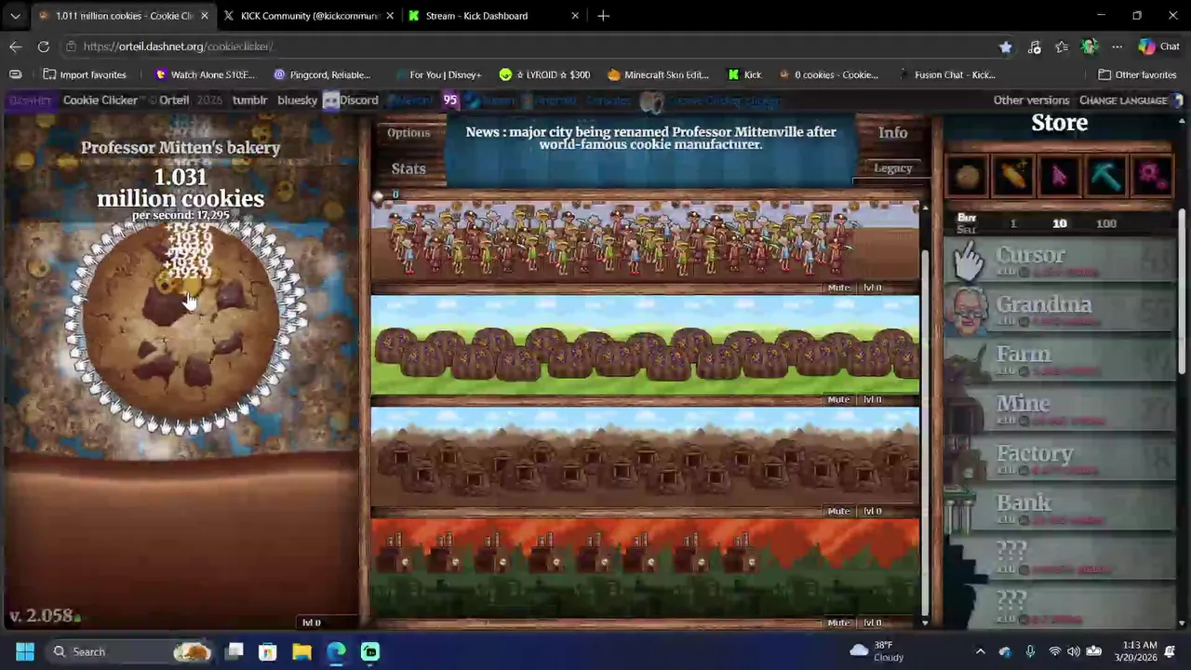1191x670 pixels.
Task: Purchase Cursor building in Store
Action: [x=1060, y=261]
